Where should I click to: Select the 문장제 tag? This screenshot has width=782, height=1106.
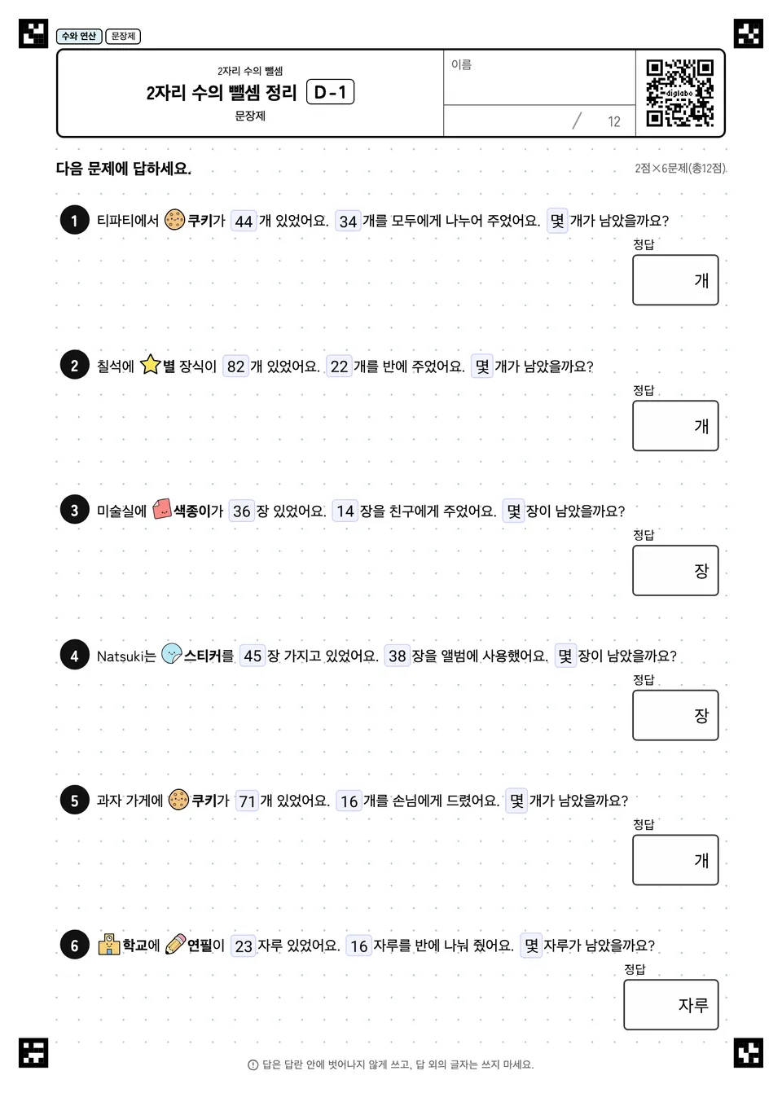(123, 36)
